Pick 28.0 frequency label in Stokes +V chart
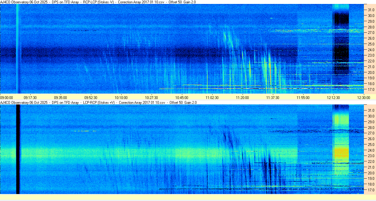The width and height of the screenshot is (376, 201). coord(371,127)
